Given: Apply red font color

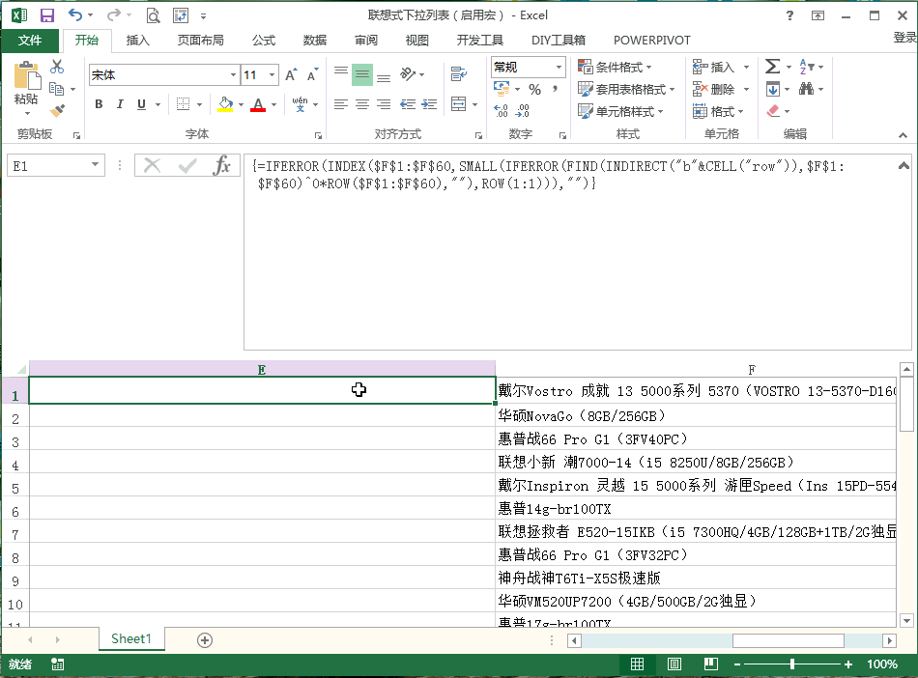Looking at the screenshot, I should point(258,104).
